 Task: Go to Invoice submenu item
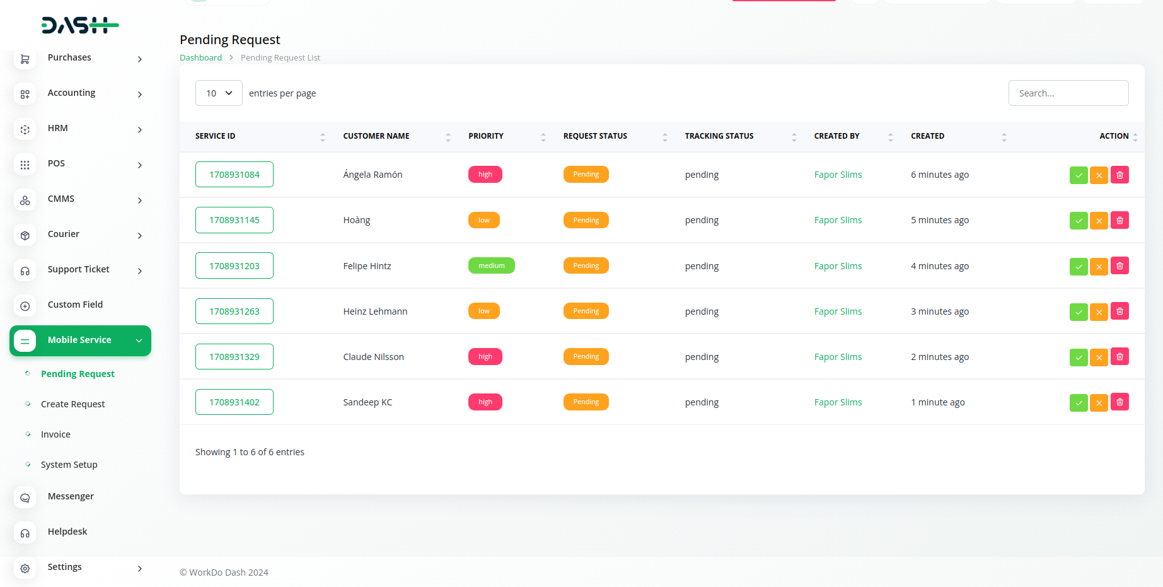(x=55, y=434)
